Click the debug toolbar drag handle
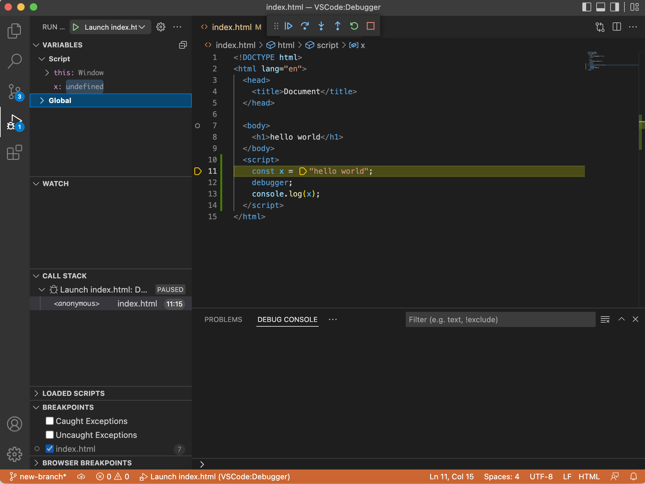The image size is (645, 484). click(x=276, y=26)
